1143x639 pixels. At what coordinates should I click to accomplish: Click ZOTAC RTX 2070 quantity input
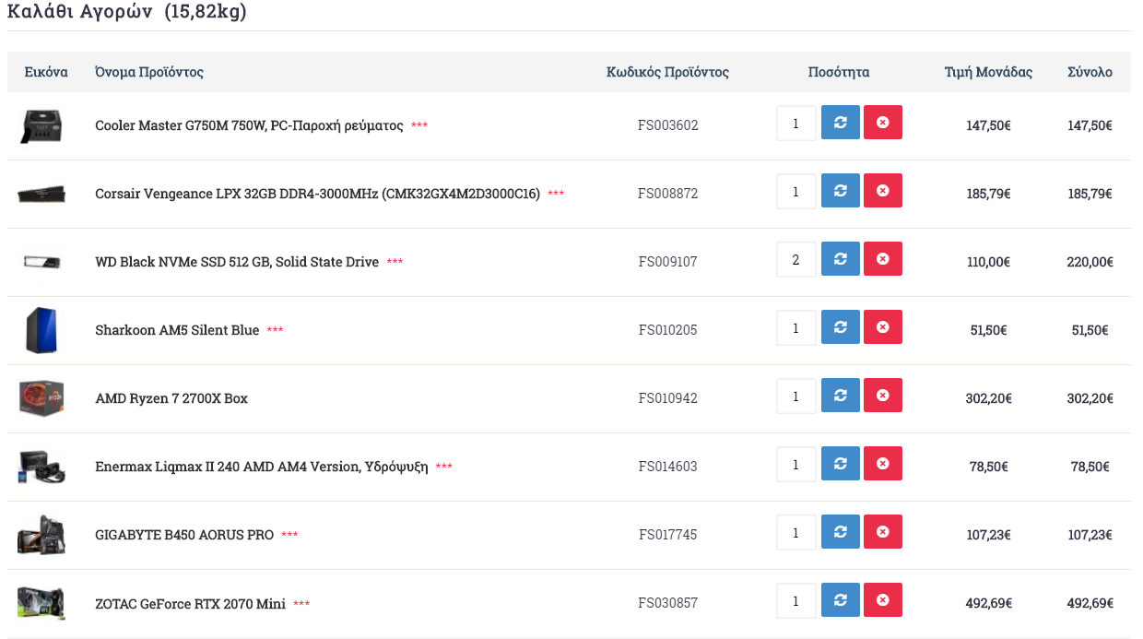[796, 601]
